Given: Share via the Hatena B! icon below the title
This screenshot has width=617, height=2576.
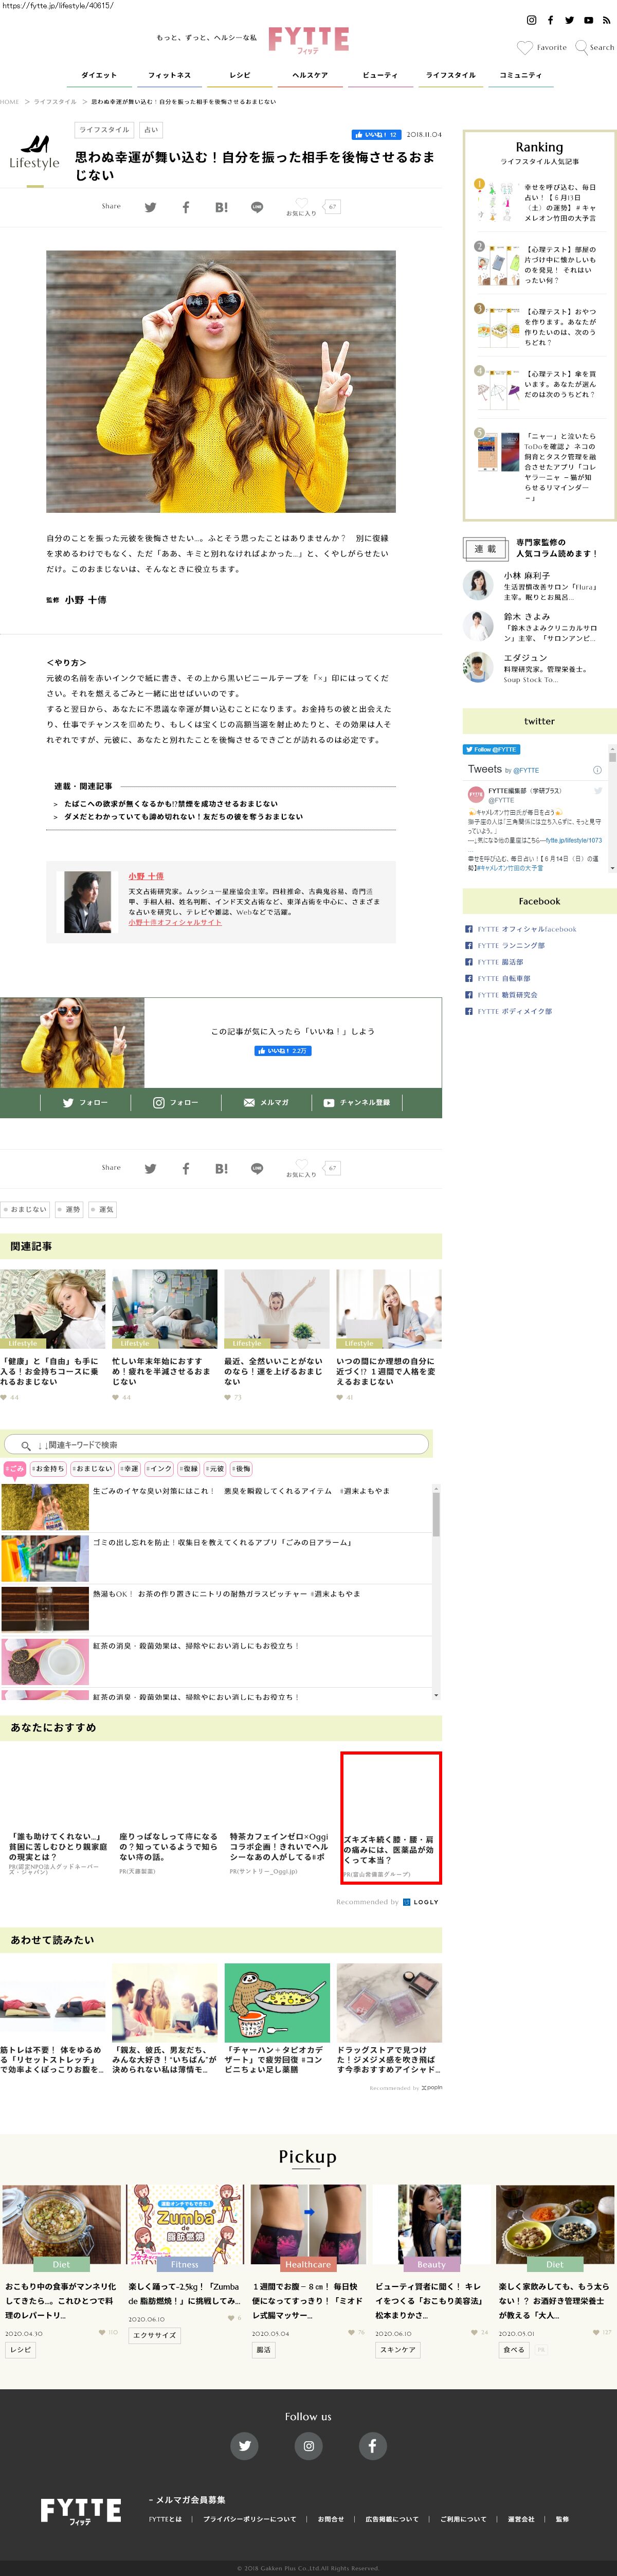Looking at the screenshot, I should point(221,207).
